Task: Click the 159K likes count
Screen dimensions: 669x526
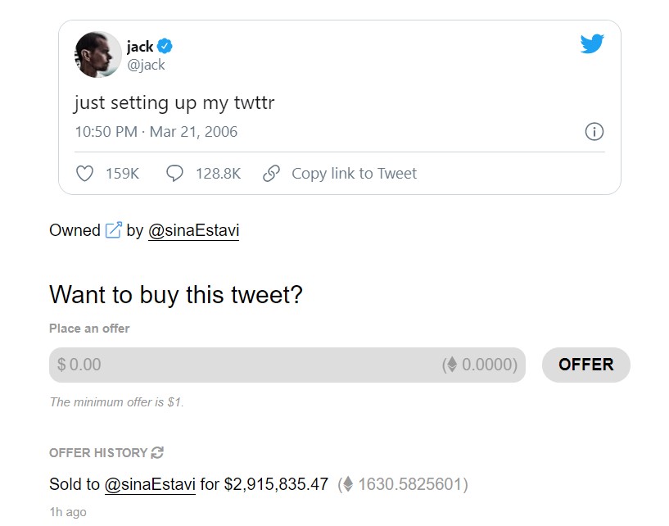Action: (121, 173)
